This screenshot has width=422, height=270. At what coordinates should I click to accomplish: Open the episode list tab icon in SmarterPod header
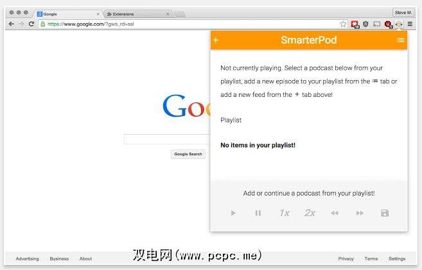(400, 40)
